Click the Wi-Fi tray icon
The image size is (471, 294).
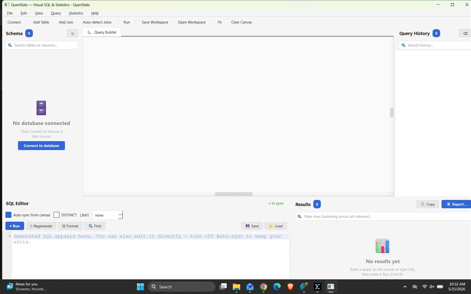424,287
